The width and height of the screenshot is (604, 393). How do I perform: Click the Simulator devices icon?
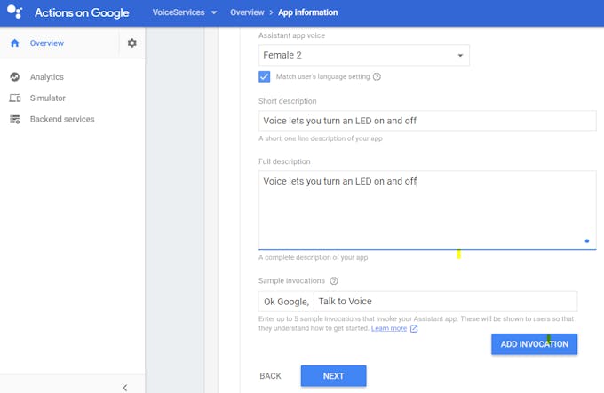14,98
